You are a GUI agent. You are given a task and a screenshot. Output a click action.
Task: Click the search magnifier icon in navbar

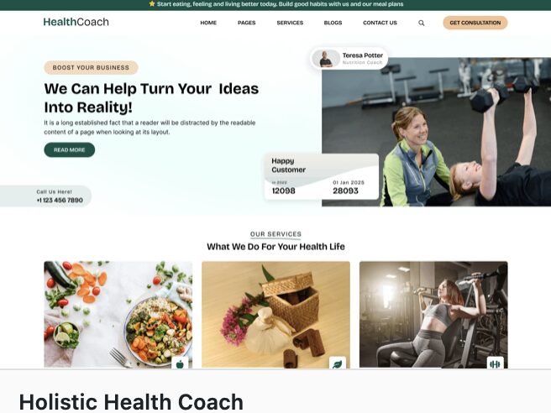(x=422, y=23)
